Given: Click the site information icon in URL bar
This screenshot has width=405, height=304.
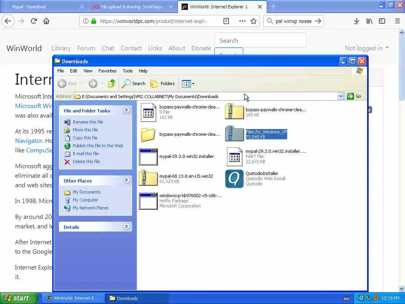Looking at the screenshot, I should tap(86, 21).
